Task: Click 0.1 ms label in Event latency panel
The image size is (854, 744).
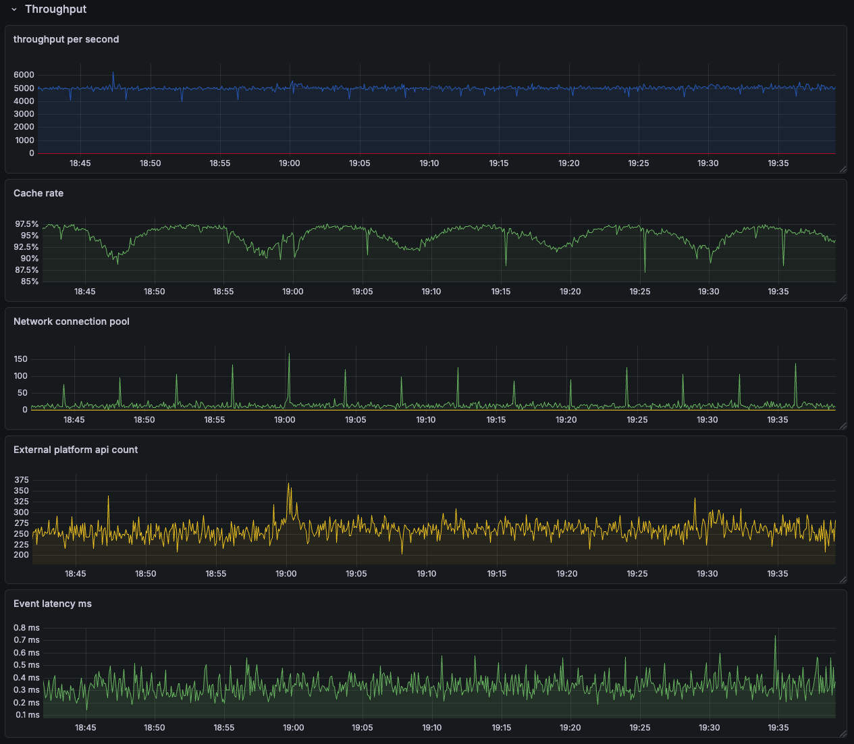Action: 27,715
